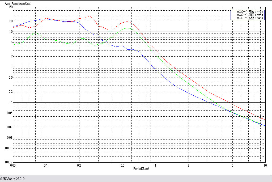Viewport: 272px width, 182px height.
Task: Click the red curve's highest peak near 0.25 sec
Action: [90, 16]
